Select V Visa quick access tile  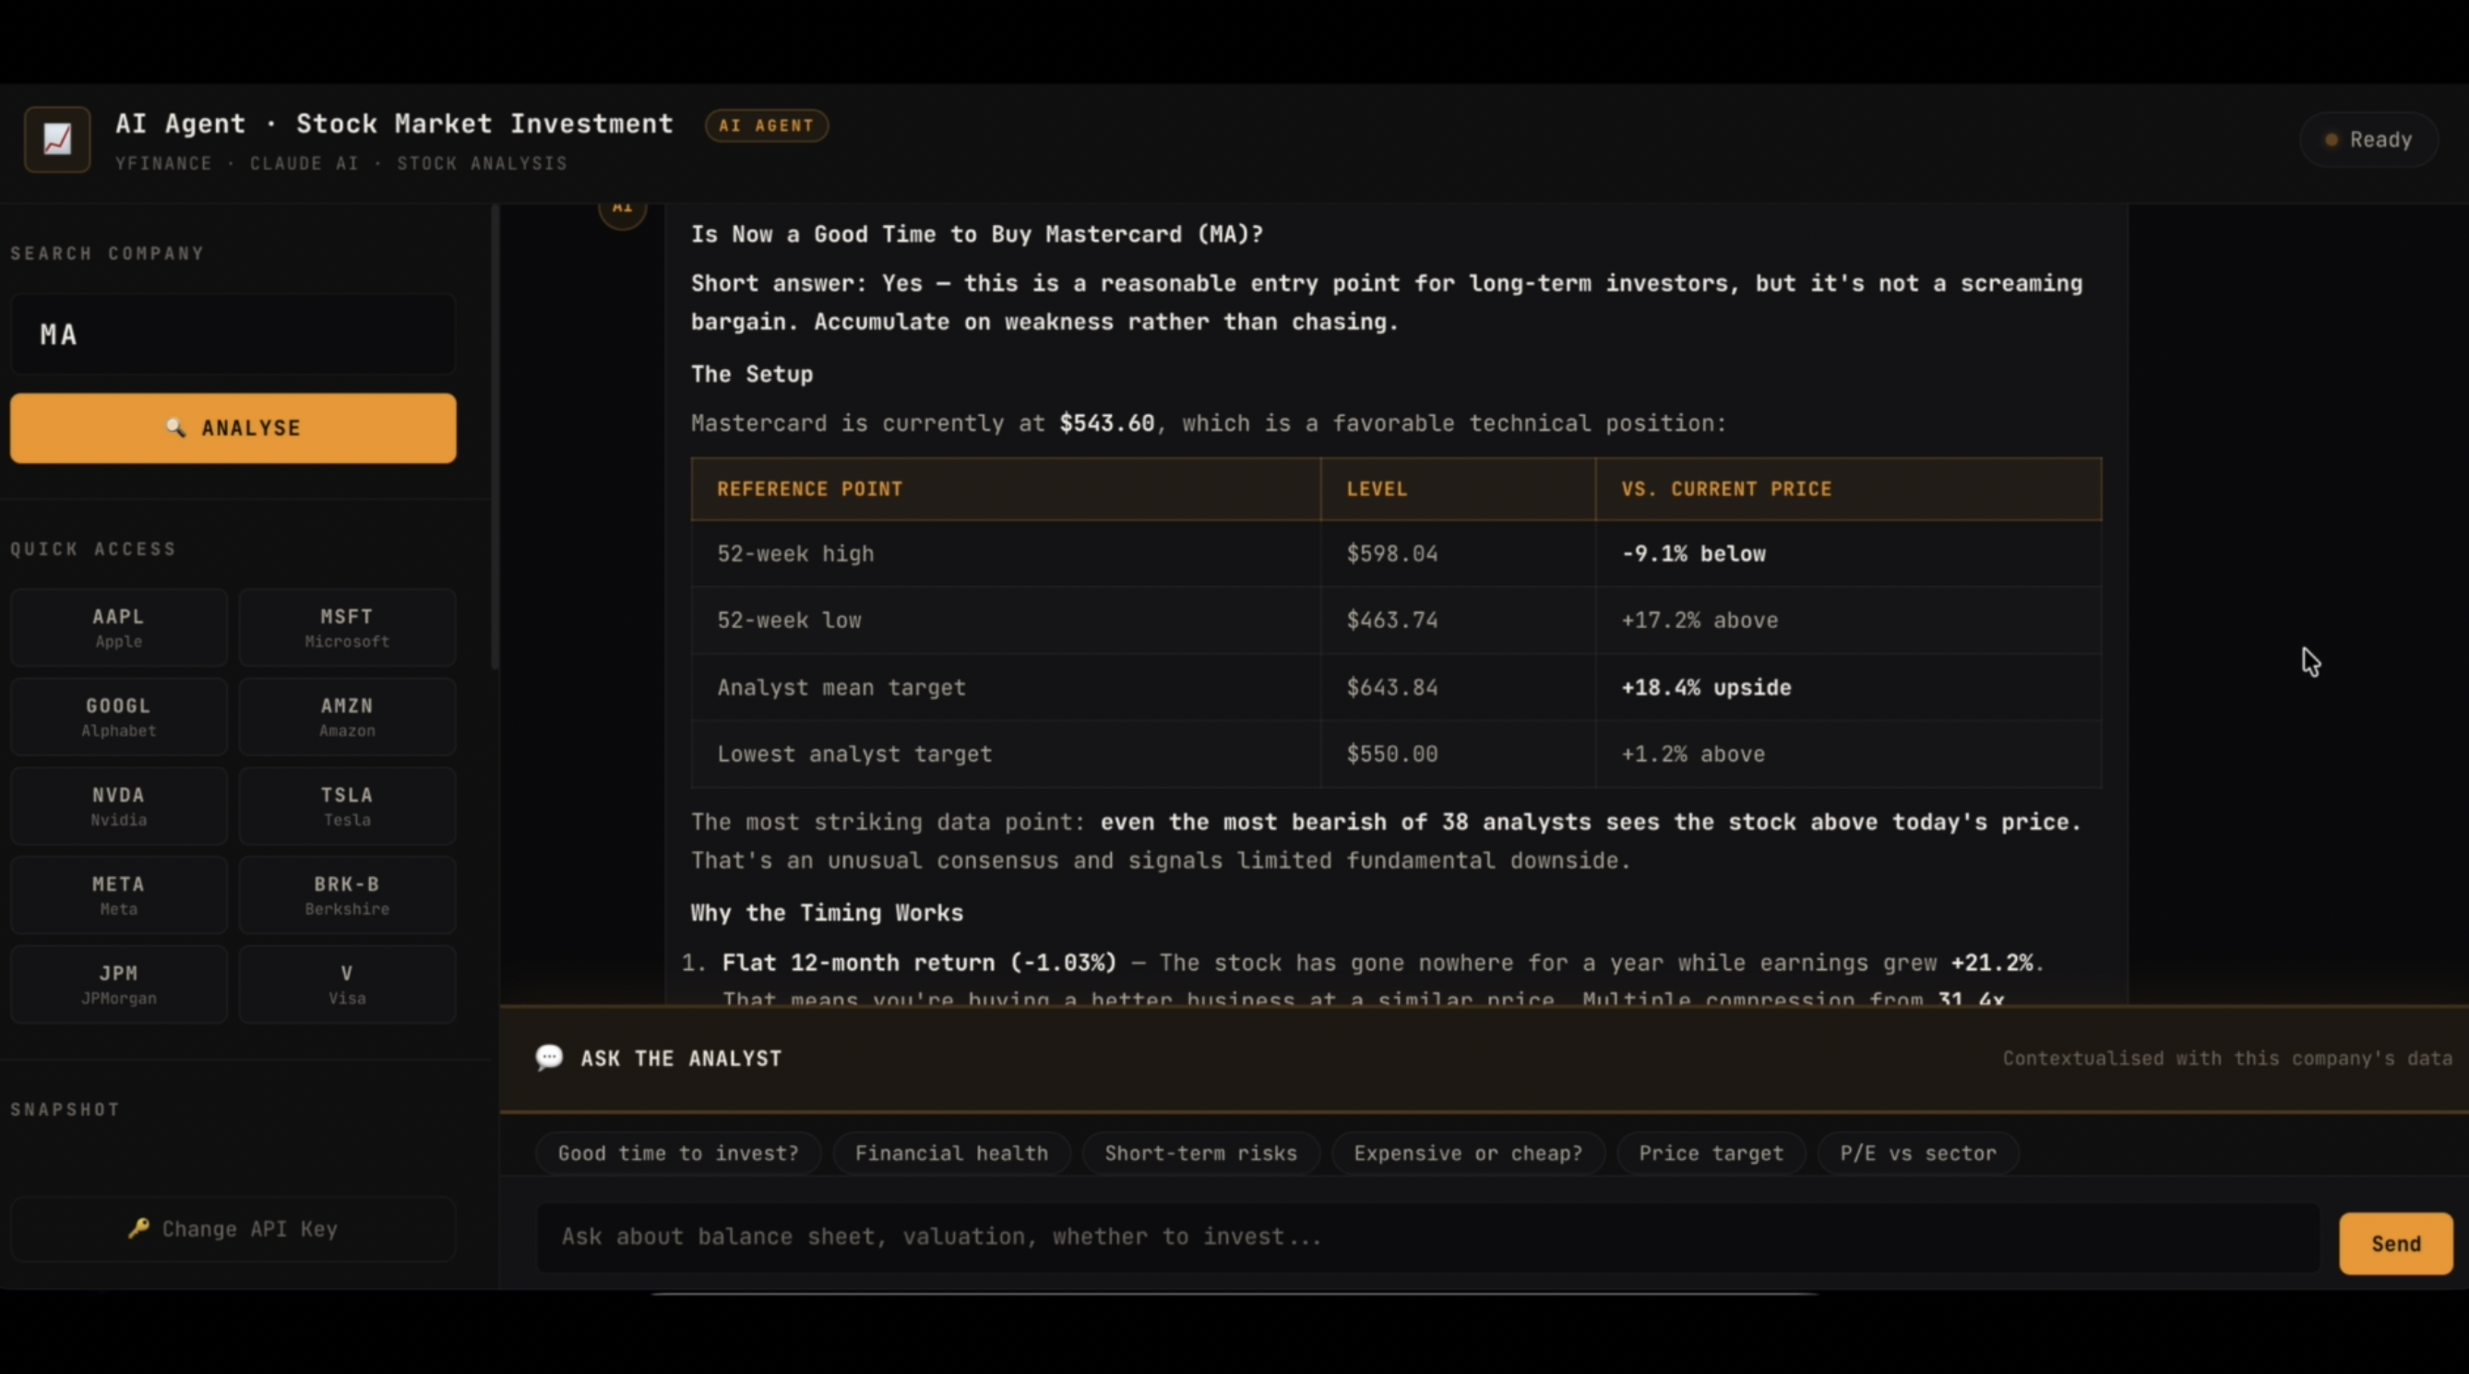coord(347,984)
